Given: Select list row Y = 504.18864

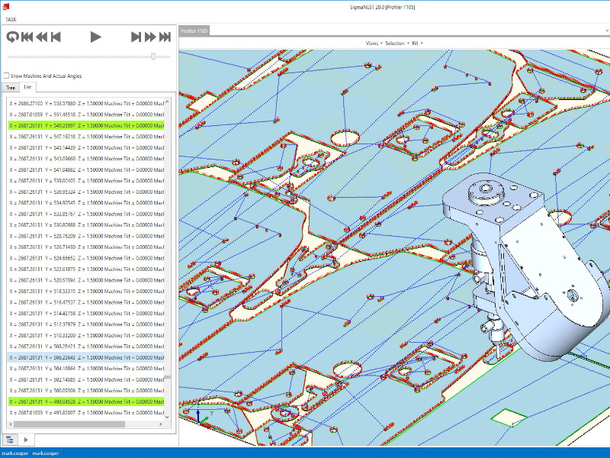Looking at the screenshot, I should [86, 369].
